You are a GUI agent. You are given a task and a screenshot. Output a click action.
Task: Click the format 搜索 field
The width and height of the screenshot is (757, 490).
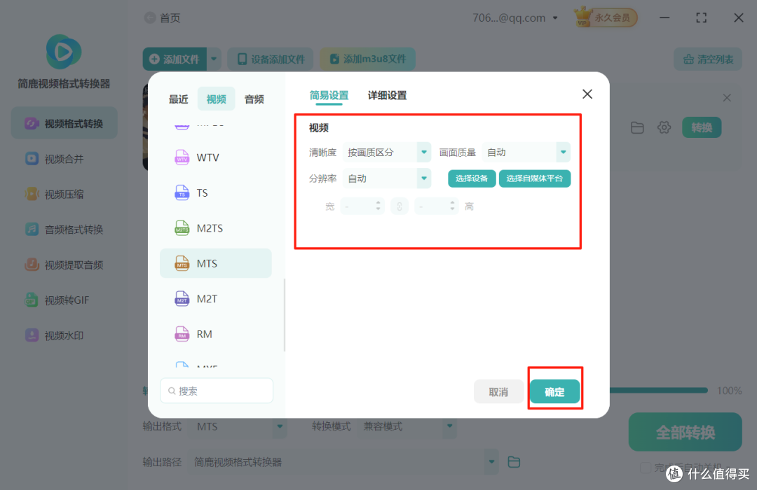217,391
